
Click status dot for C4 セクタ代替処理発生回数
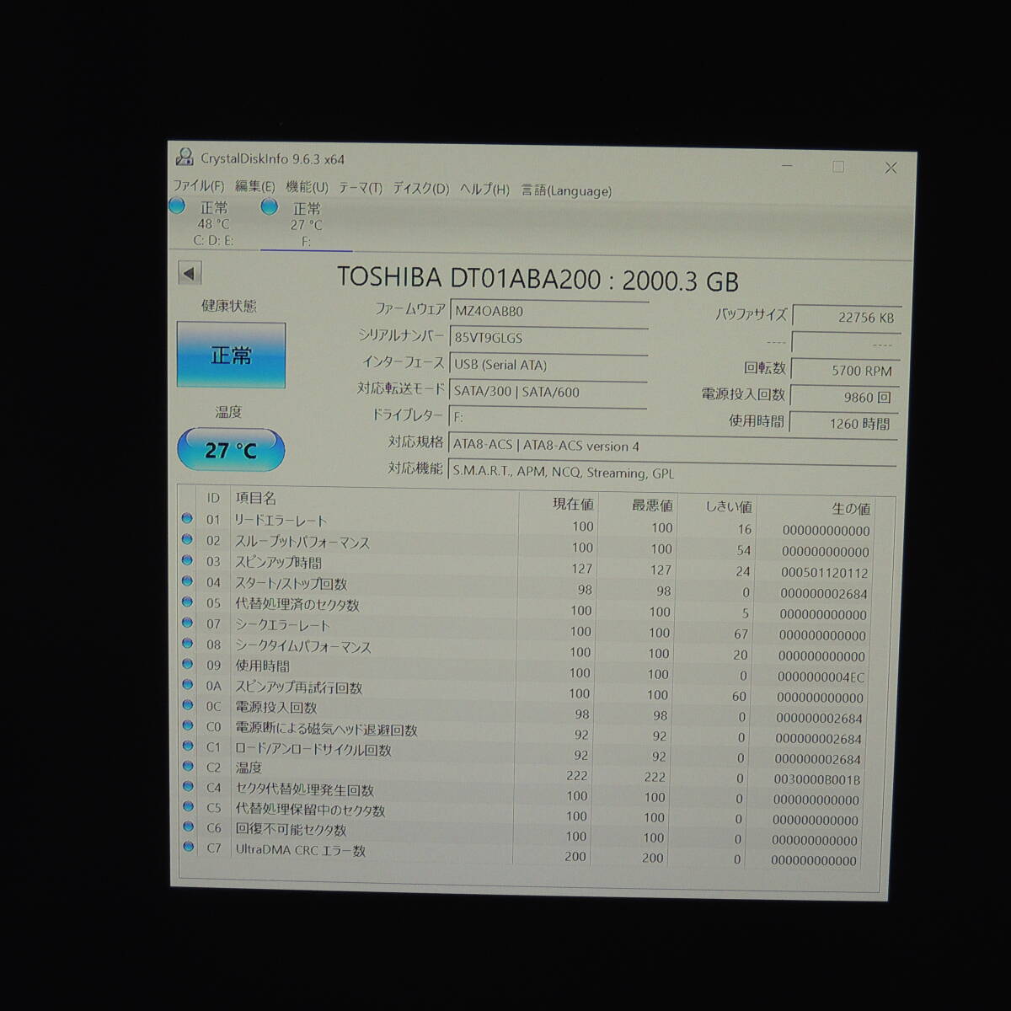point(187,786)
